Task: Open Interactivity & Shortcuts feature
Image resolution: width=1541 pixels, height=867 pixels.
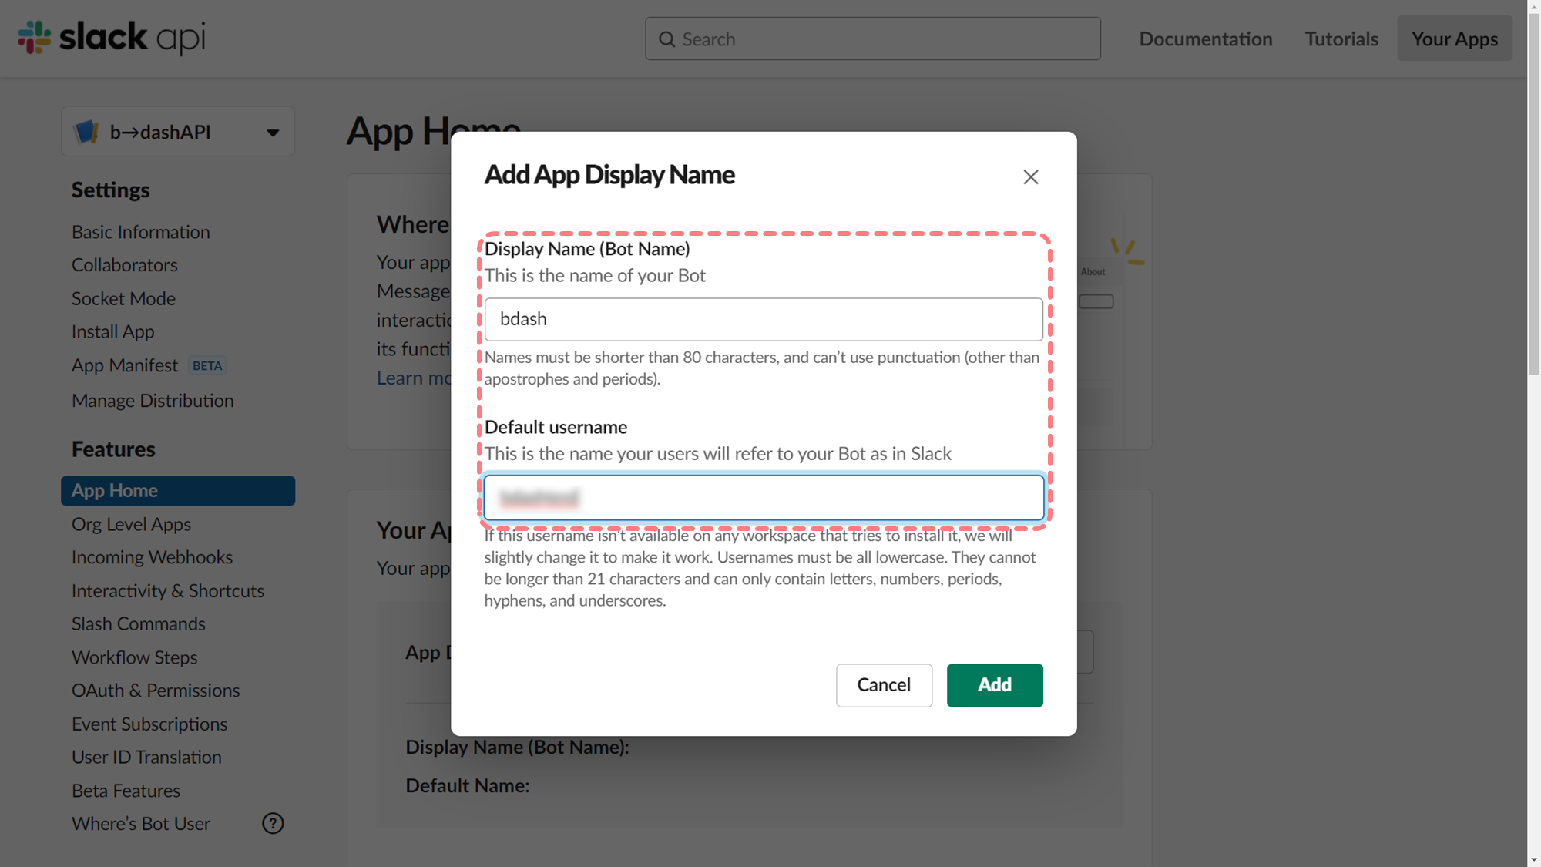Action: click(168, 590)
